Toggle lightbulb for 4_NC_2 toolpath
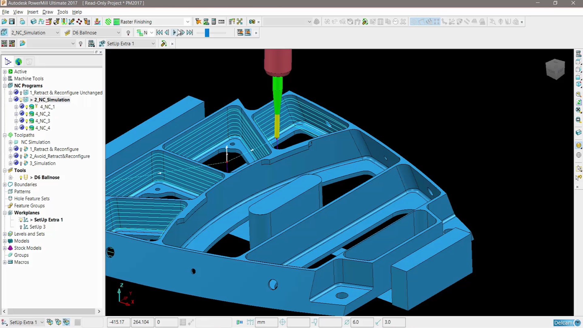This screenshot has width=583, height=328. click(27, 114)
